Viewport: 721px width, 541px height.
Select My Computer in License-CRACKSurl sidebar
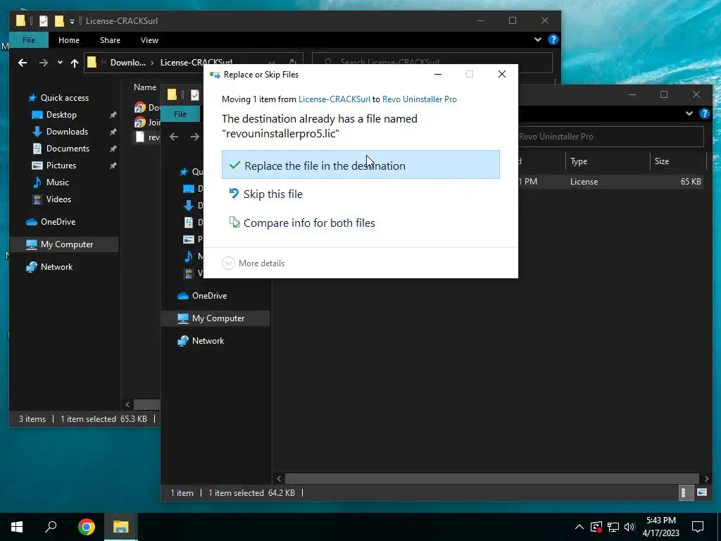[67, 244]
